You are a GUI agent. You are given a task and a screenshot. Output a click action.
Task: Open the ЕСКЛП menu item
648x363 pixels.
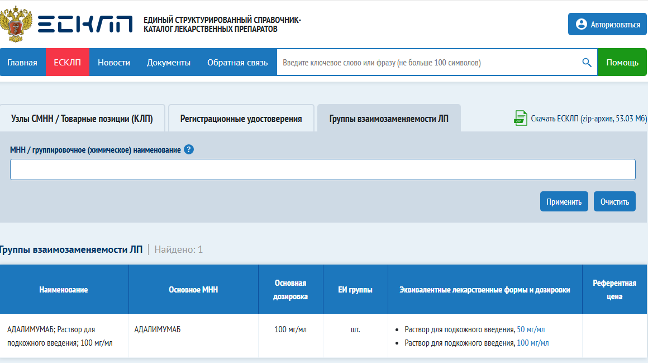pyautogui.click(x=68, y=63)
